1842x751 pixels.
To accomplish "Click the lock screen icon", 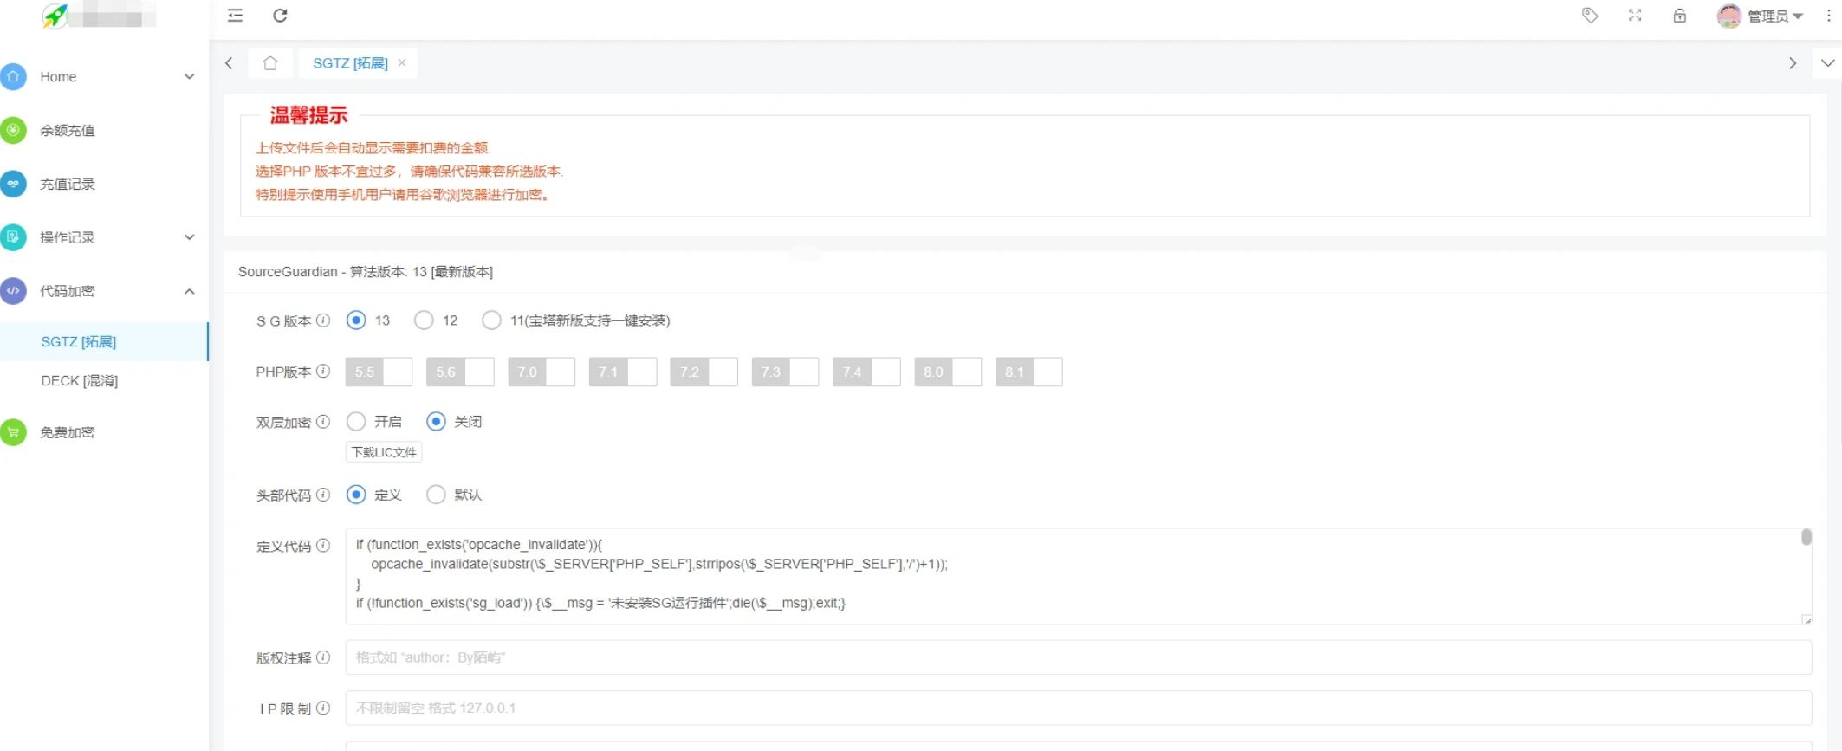I will click(1680, 16).
